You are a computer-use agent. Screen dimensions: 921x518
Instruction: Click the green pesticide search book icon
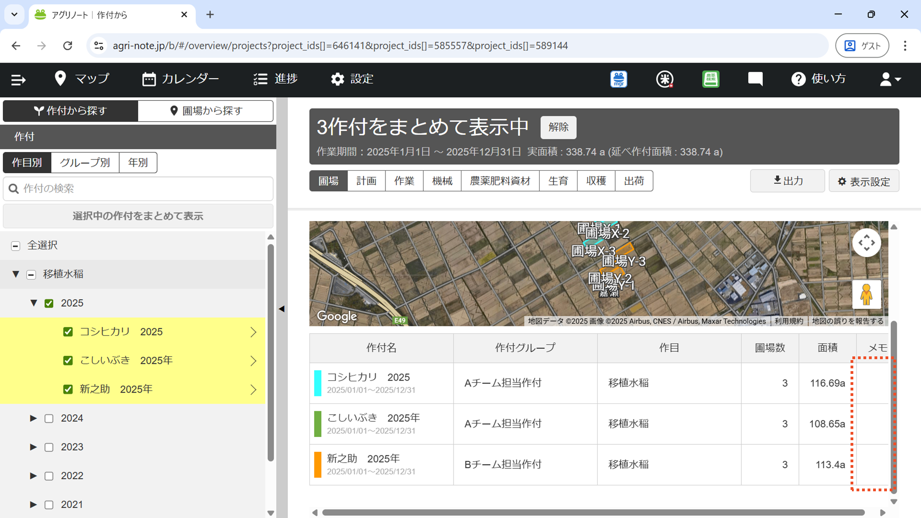(x=711, y=79)
